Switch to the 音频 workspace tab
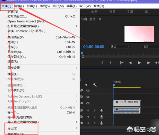159x135 pixels. 112,12
